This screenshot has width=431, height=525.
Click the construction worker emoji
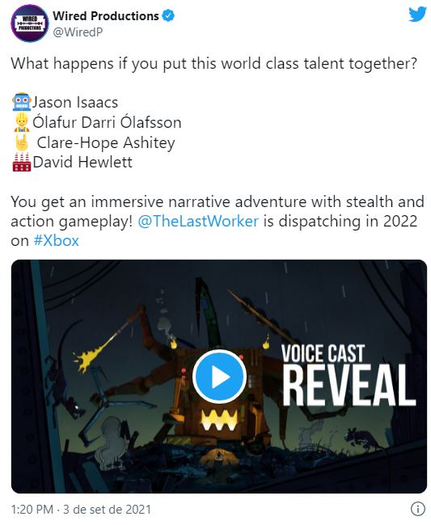coord(22,122)
